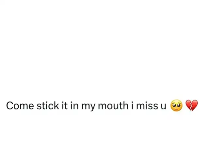Click the double s in "miss"
This screenshot has height=157, width=209.
click(x=153, y=107)
